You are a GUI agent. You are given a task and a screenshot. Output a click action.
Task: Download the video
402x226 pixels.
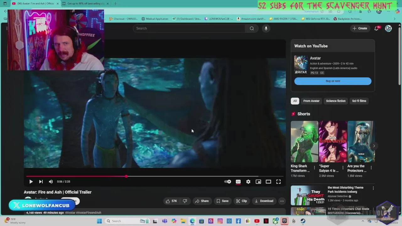(x=264, y=201)
